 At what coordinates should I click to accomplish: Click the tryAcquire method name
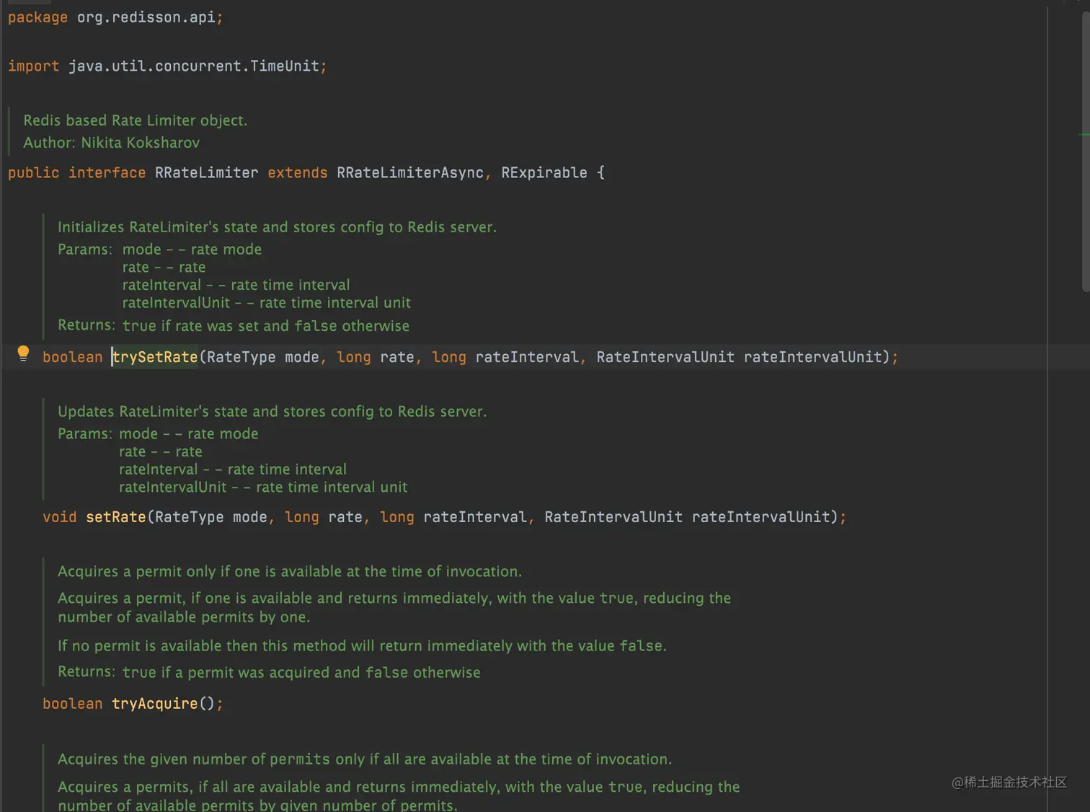pyautogui.click(x=155, y=704)
